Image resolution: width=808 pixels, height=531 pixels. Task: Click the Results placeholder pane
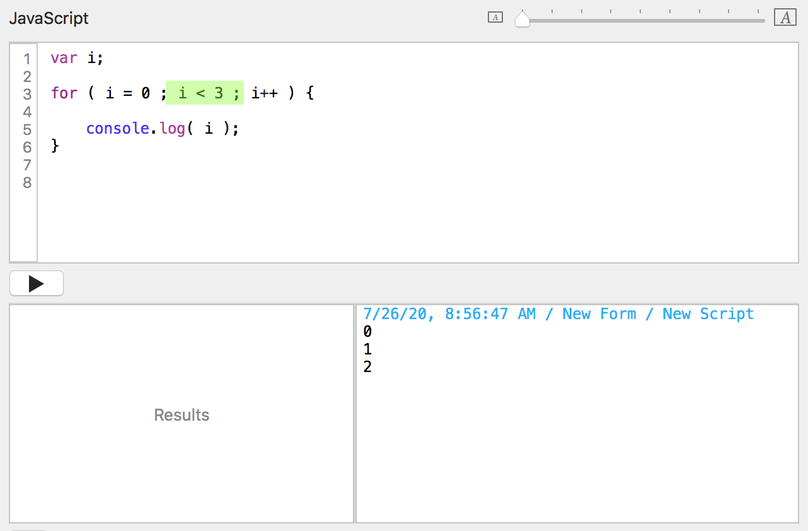coord(182,414)
